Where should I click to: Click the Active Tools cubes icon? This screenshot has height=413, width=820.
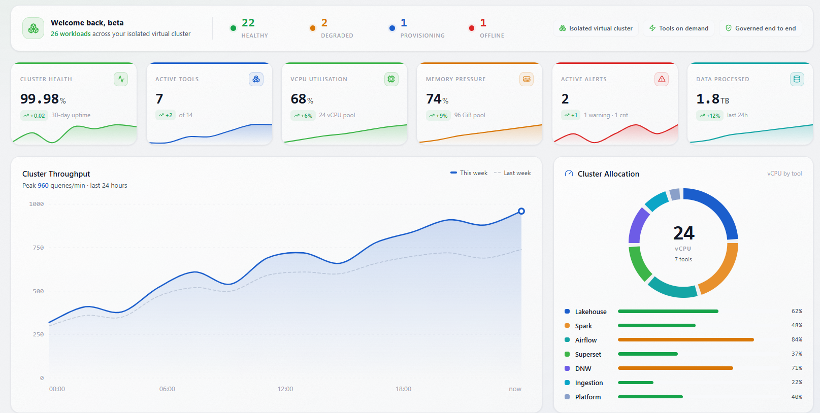(256, 79)
